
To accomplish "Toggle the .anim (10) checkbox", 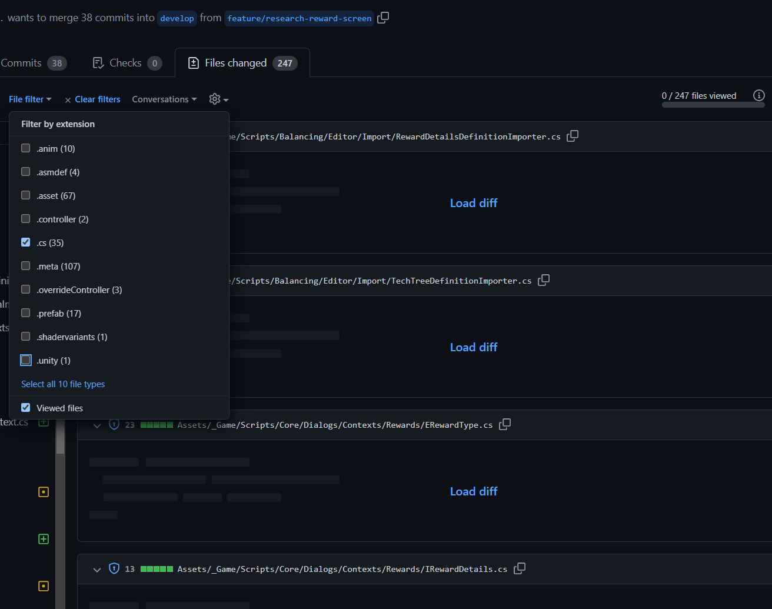I will [25, 148].
